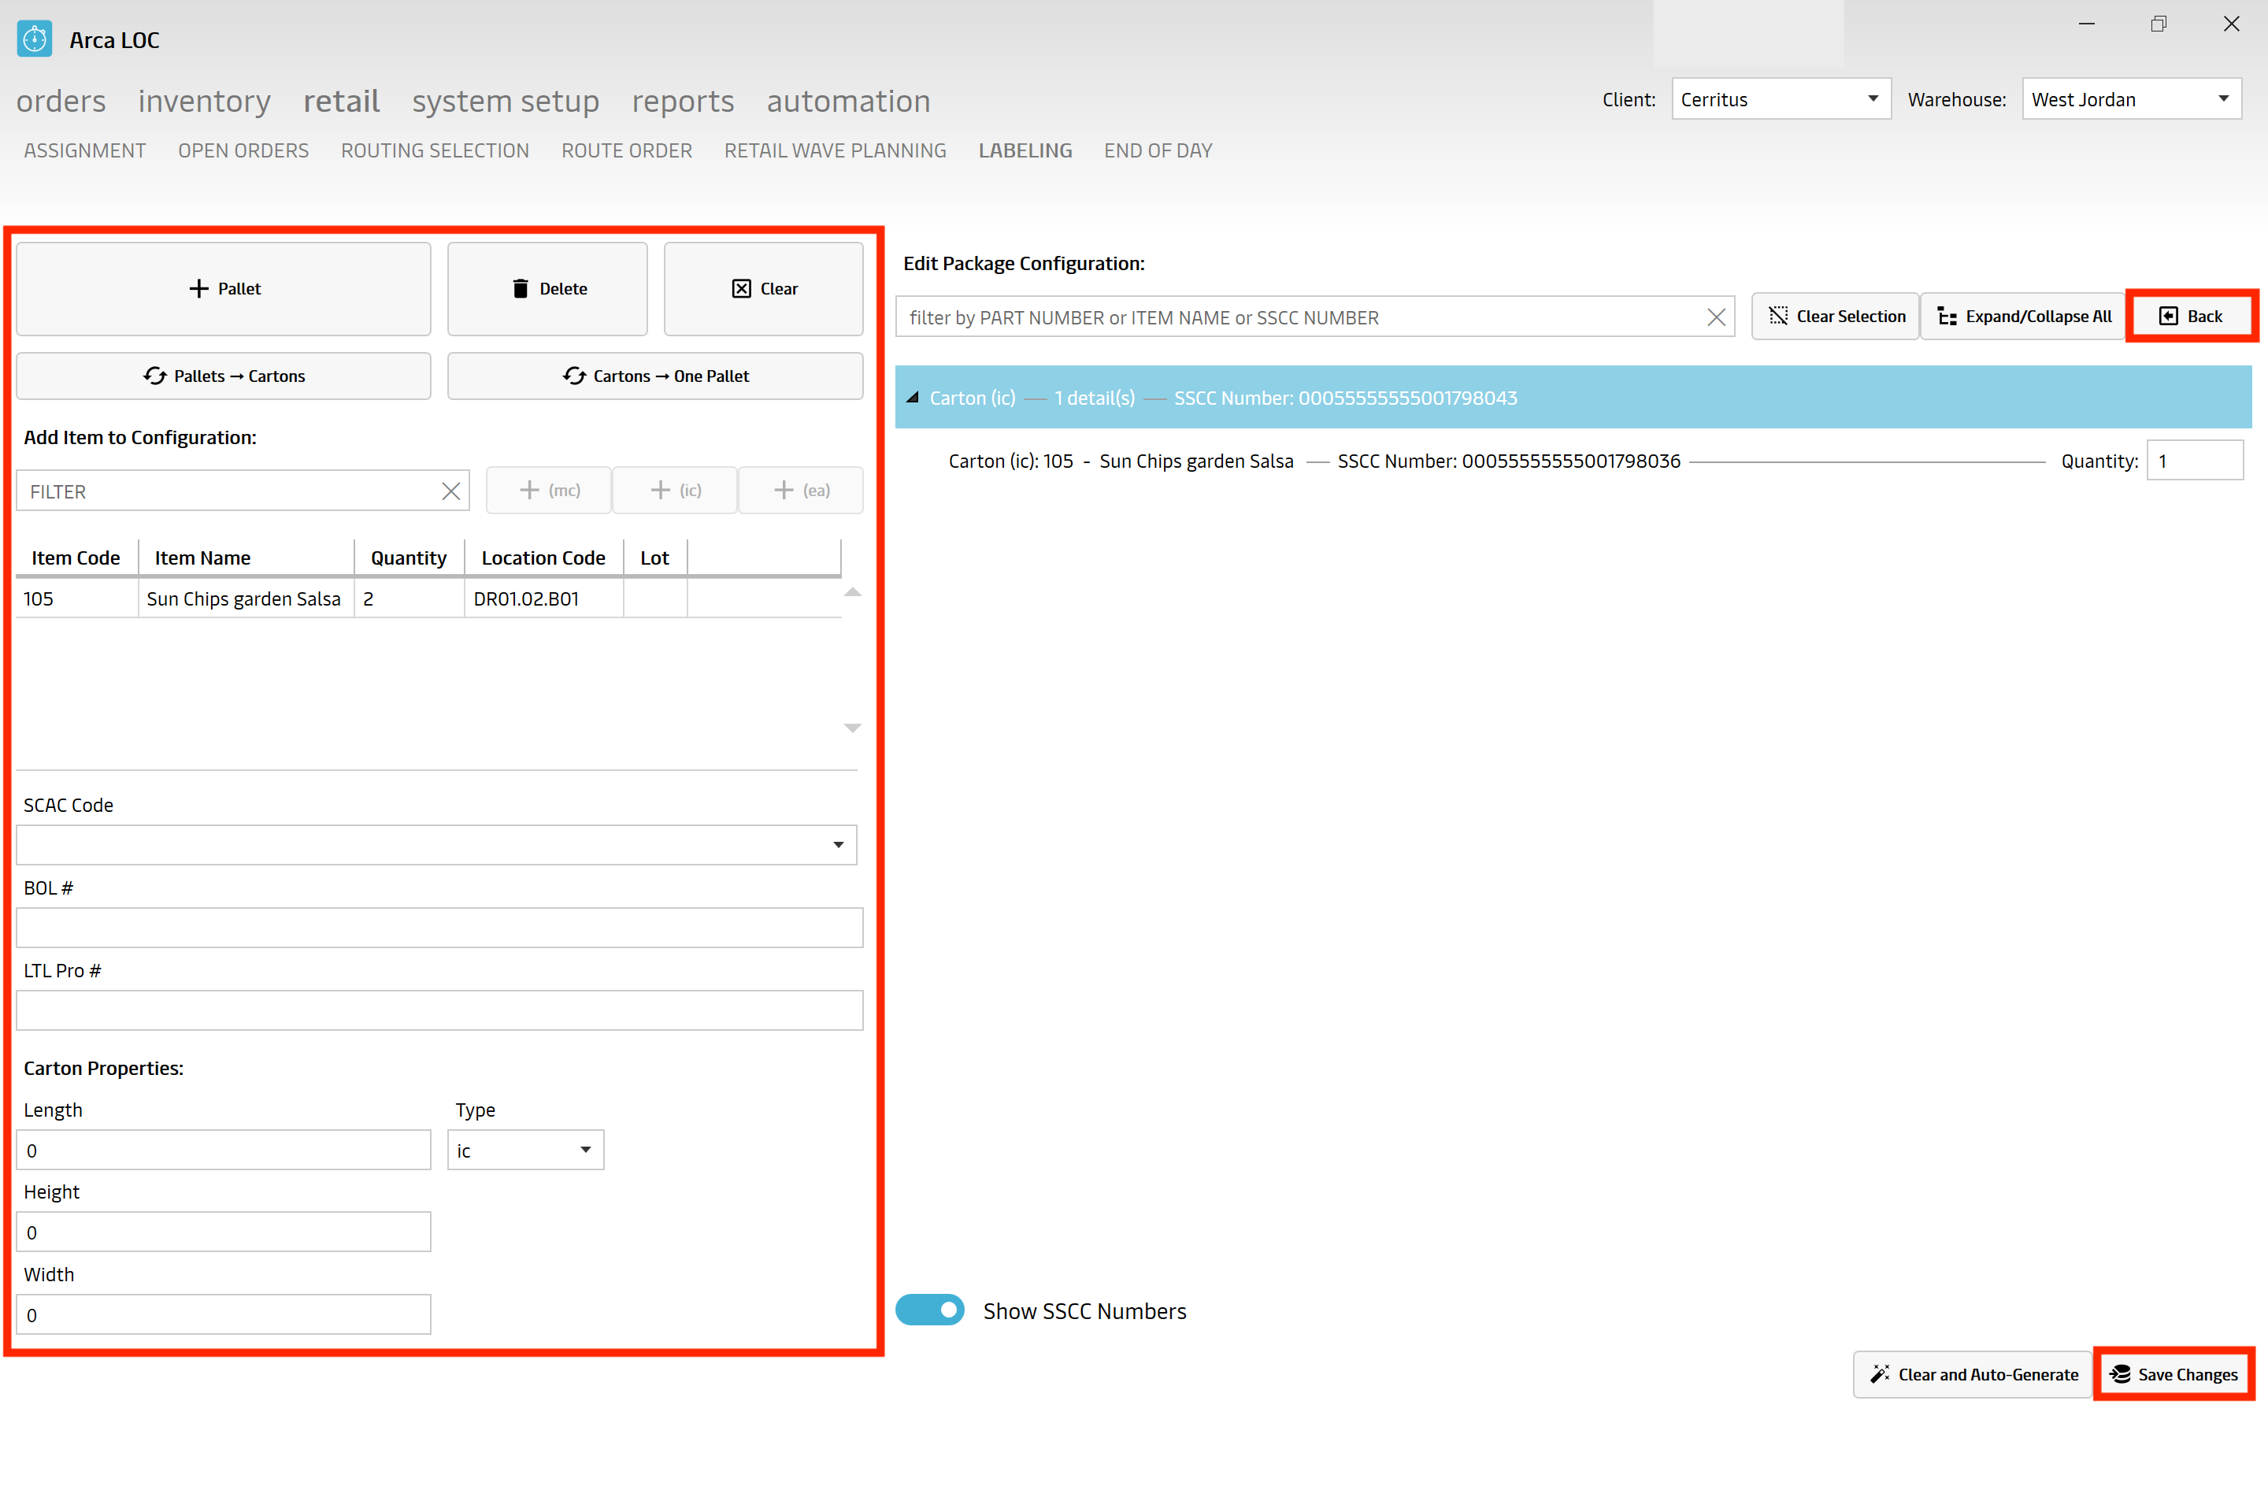Switch to RETAIL WAVE PLANNING tab
Image resolution: width=2268 pixels, height=1512 pixels.
click(835, 150)
